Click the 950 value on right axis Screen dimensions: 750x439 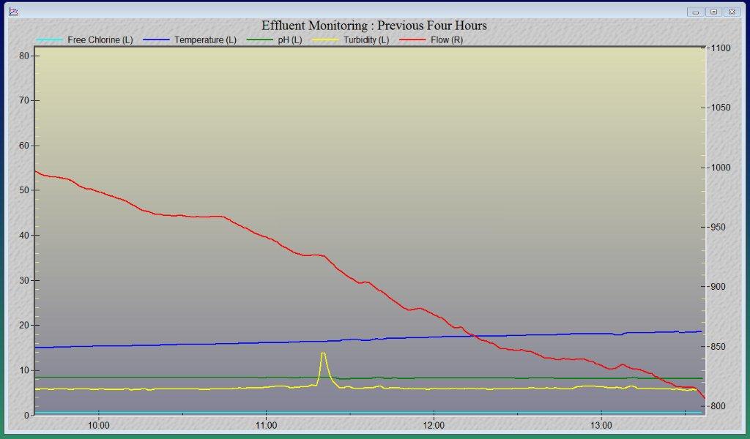coord(719,227)
